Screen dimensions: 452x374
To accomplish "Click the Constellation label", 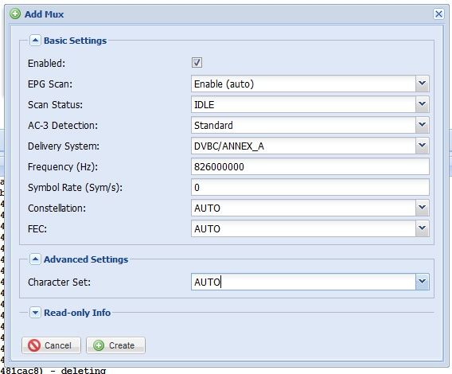I will 56,208.
